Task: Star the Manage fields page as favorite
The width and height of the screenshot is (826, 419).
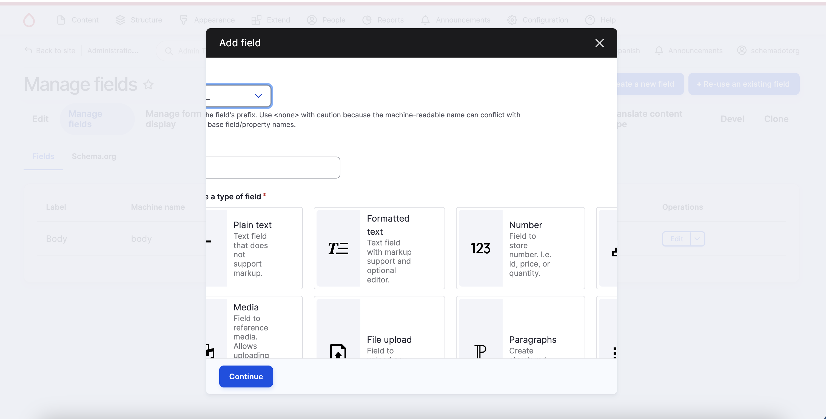Action: point(148,85)
